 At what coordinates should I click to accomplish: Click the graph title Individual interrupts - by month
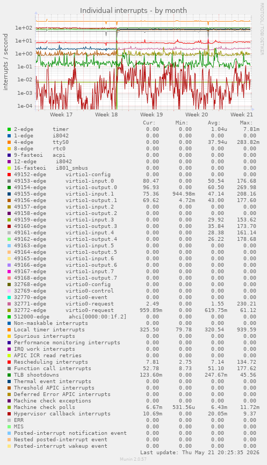tap(133, 10)
